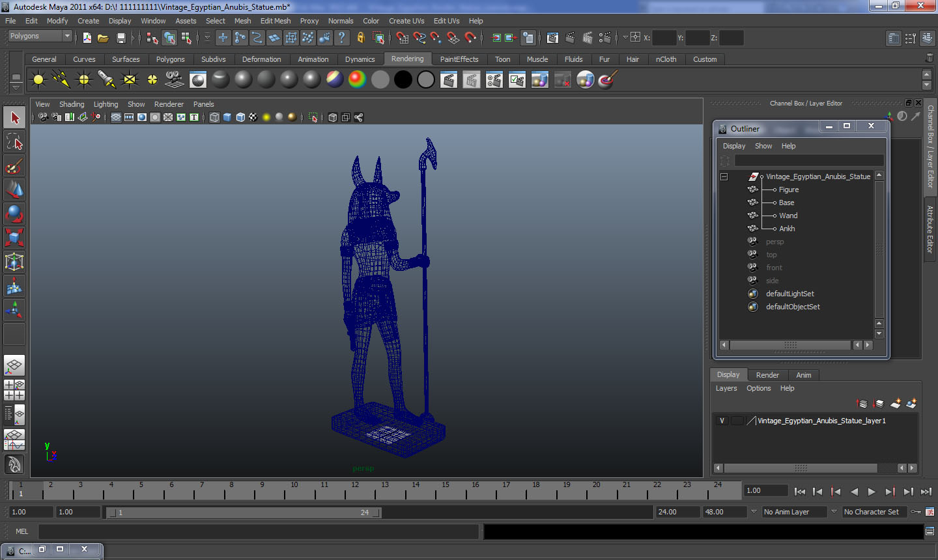938x560 pixels.
Task: Expand the input field mode dropdown arrow
Action: pos(625,38)
